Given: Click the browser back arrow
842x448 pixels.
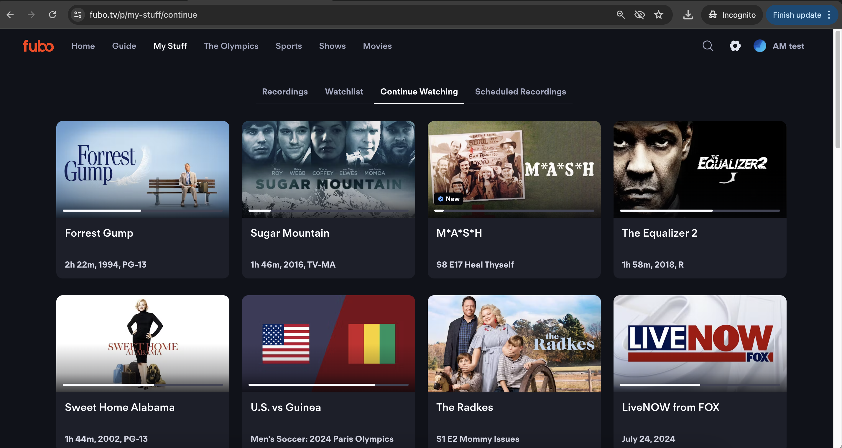Looking at the screenshot, I should pyautogui.click(x=10, y=15).
